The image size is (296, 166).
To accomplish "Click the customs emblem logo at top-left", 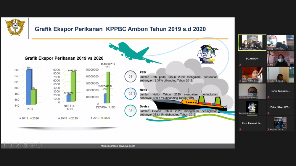I will click(x=15, y=27).
